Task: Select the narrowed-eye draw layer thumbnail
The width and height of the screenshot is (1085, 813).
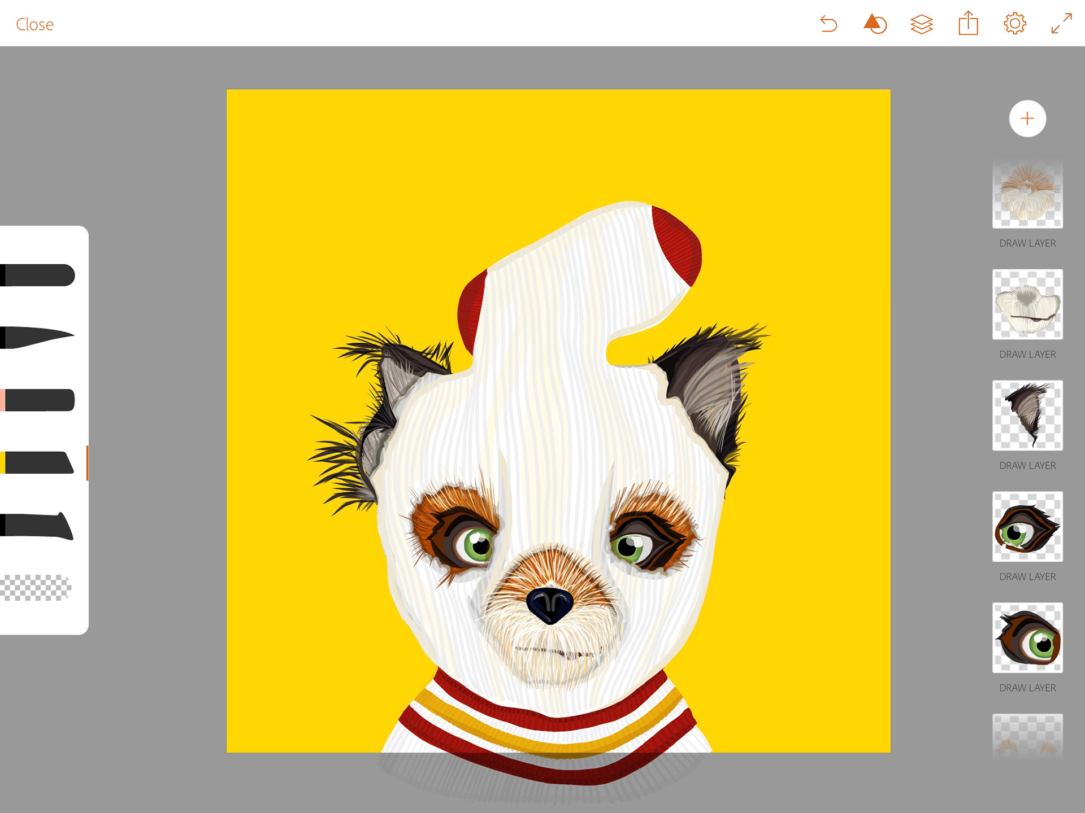Action: point(1027,527)
